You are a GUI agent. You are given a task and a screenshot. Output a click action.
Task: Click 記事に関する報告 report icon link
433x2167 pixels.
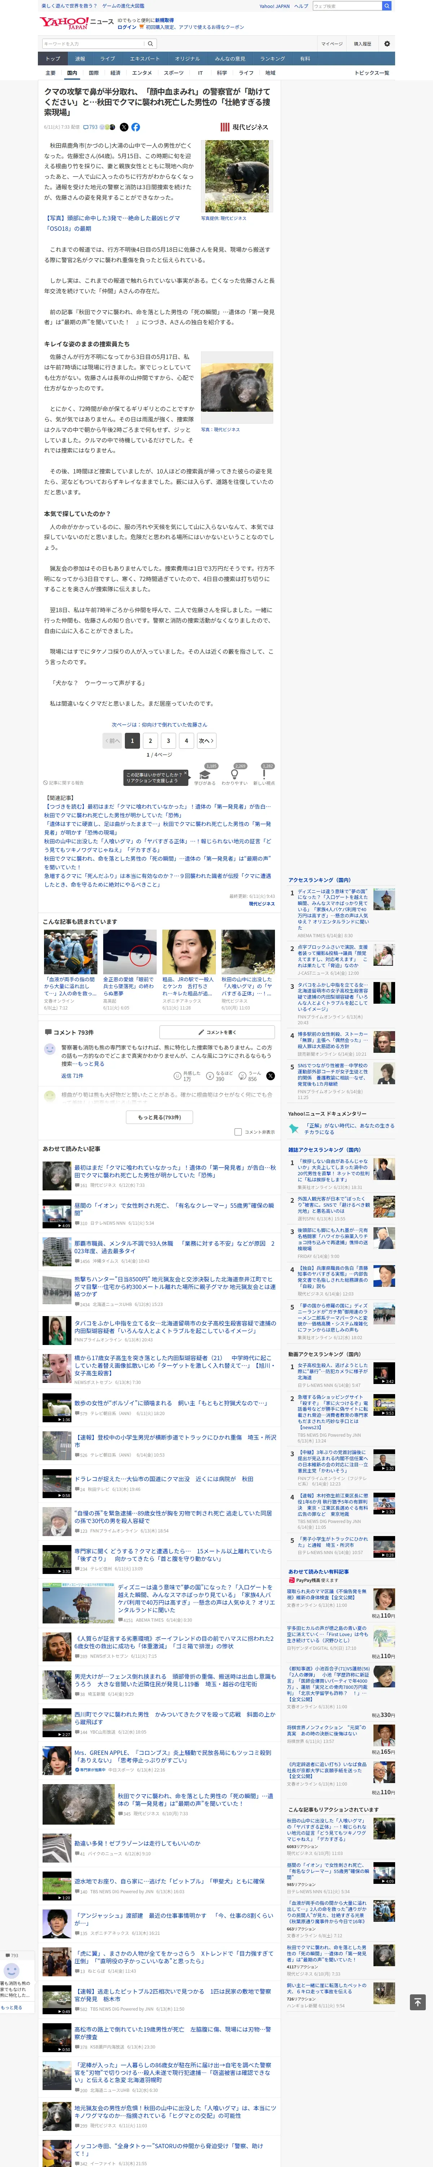click(64, 782)
